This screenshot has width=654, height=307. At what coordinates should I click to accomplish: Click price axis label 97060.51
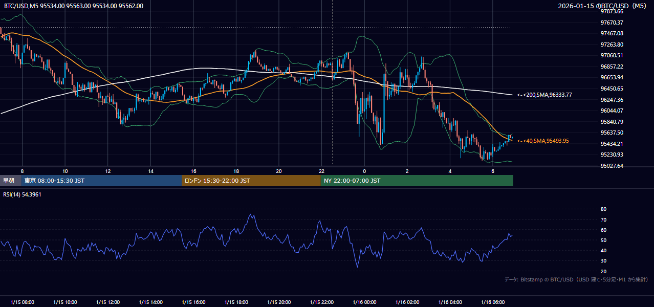[612, 55]
